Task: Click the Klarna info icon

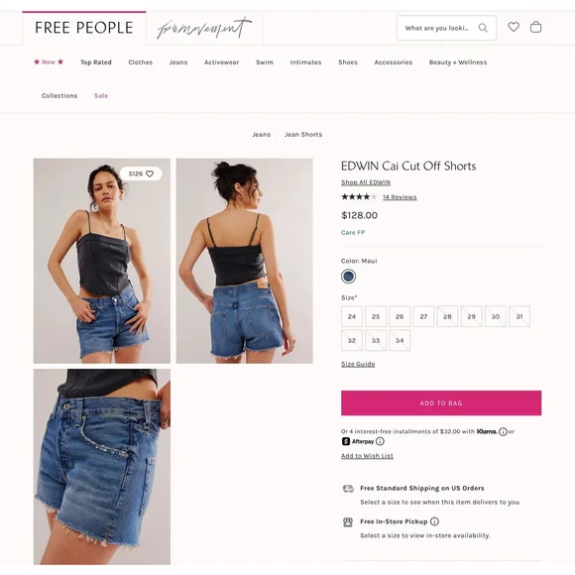Action: pos(503,431)
